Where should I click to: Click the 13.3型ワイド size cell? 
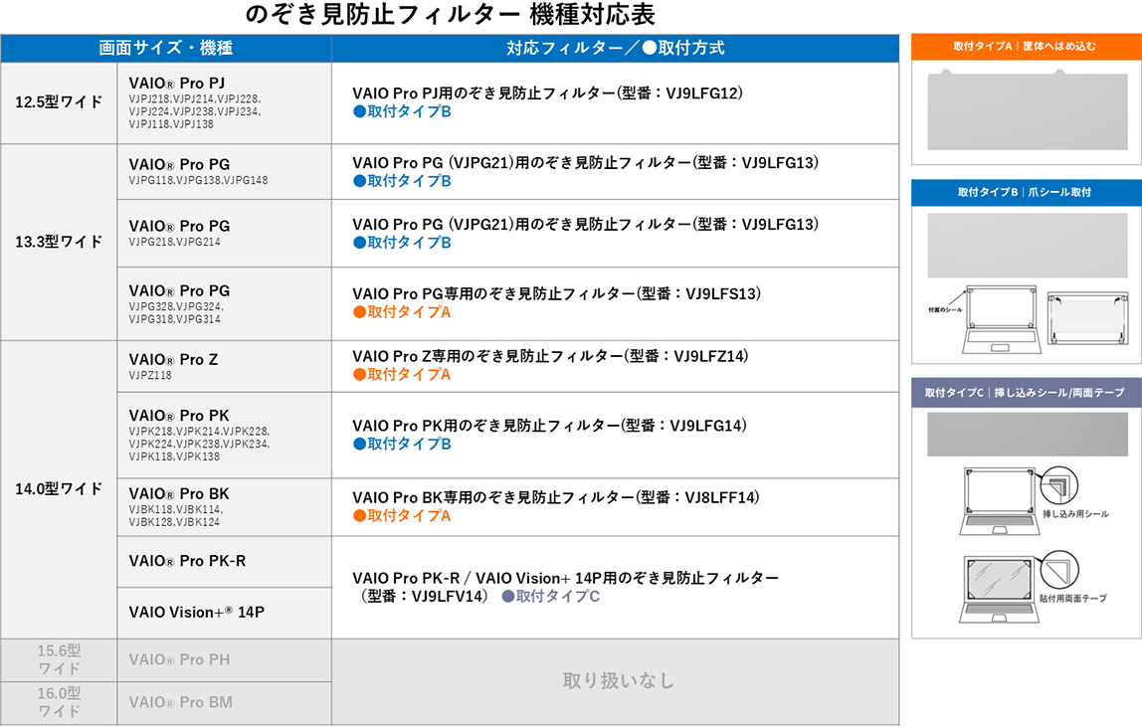tap(59, 242)
